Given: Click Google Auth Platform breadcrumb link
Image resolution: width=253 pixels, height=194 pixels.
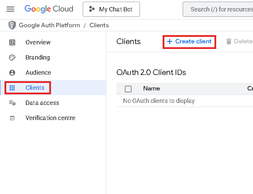Looking at the screenshot, I should (x=49, y=25).
